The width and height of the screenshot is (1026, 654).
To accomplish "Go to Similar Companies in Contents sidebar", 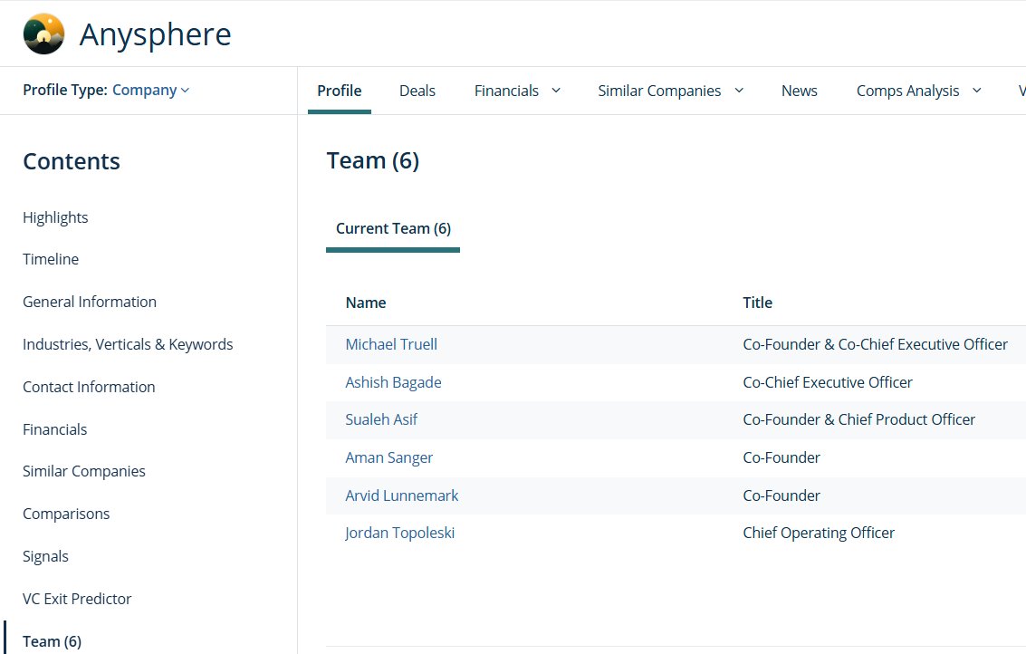I will (83, 471).
